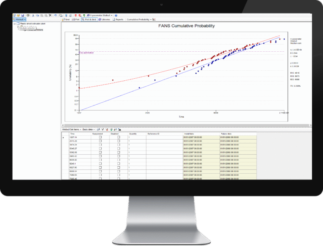Viewport: 323px width, 246px height.
Task: Open the Cumulative Probability plot type dropdown
Action: pos(138,19)
